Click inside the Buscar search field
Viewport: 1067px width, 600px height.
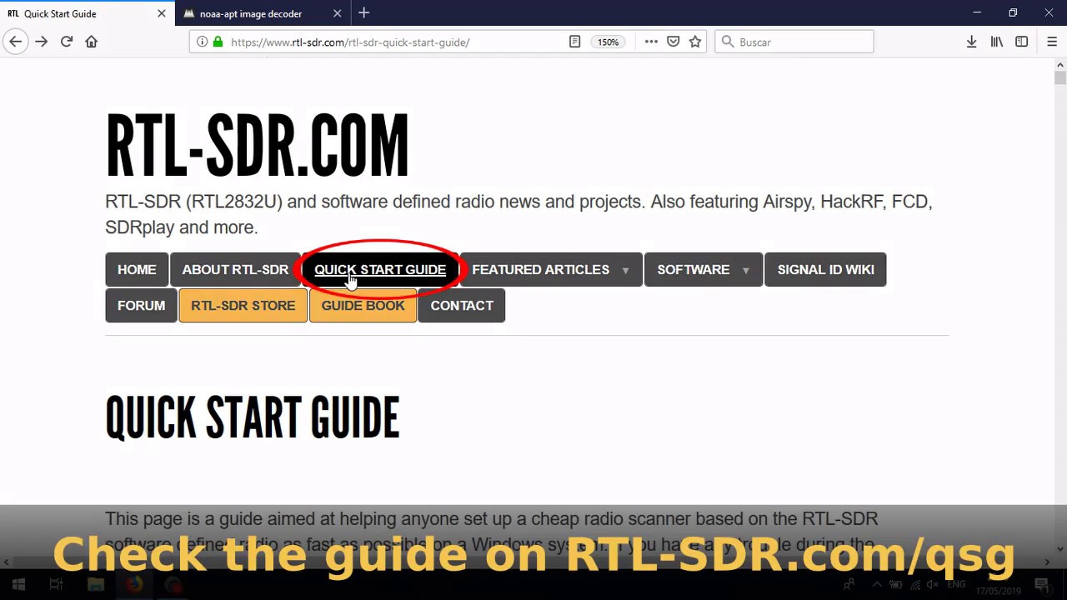point(794,42)
